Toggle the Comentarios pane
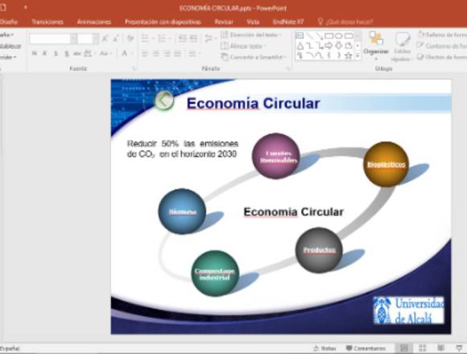Image resolution: width=467 pixels, height=354 pixels. click(x=366, y=348)
